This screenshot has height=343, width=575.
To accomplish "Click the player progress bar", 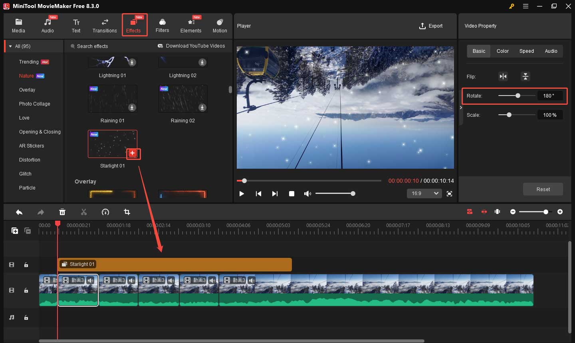I will (309, 181).
